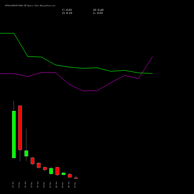Click the APOLLOHOSP 6600 PE chart title

[30, 6]
